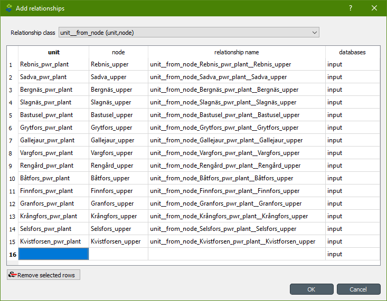
Task: Select row header number 16
Action: tap(13, 254)
